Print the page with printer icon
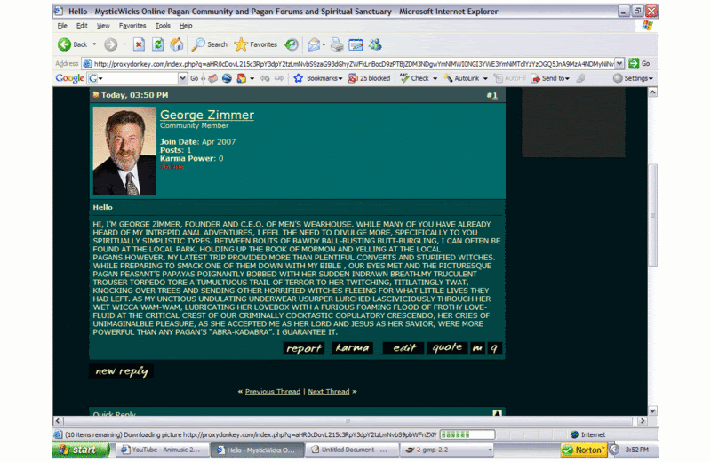 point(337,44)
